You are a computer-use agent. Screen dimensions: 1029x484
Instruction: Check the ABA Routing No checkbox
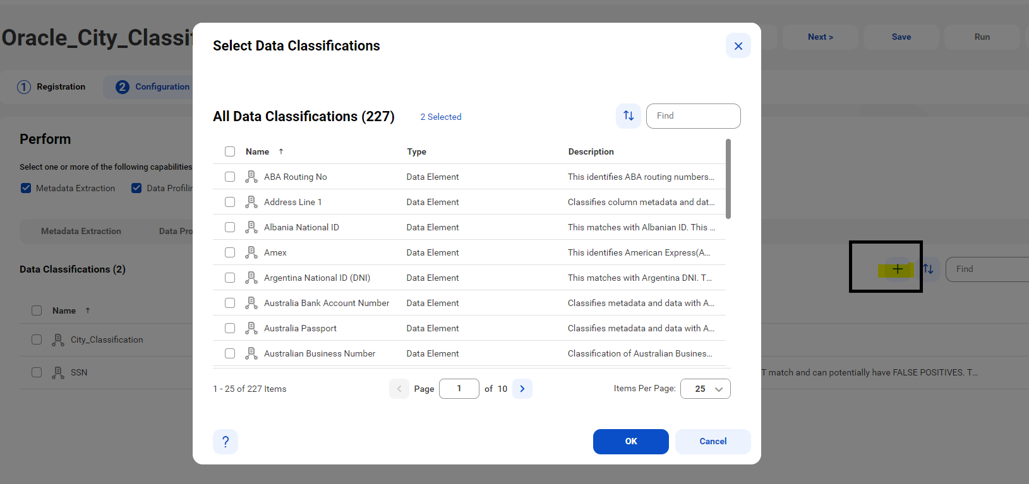(230, 177)
